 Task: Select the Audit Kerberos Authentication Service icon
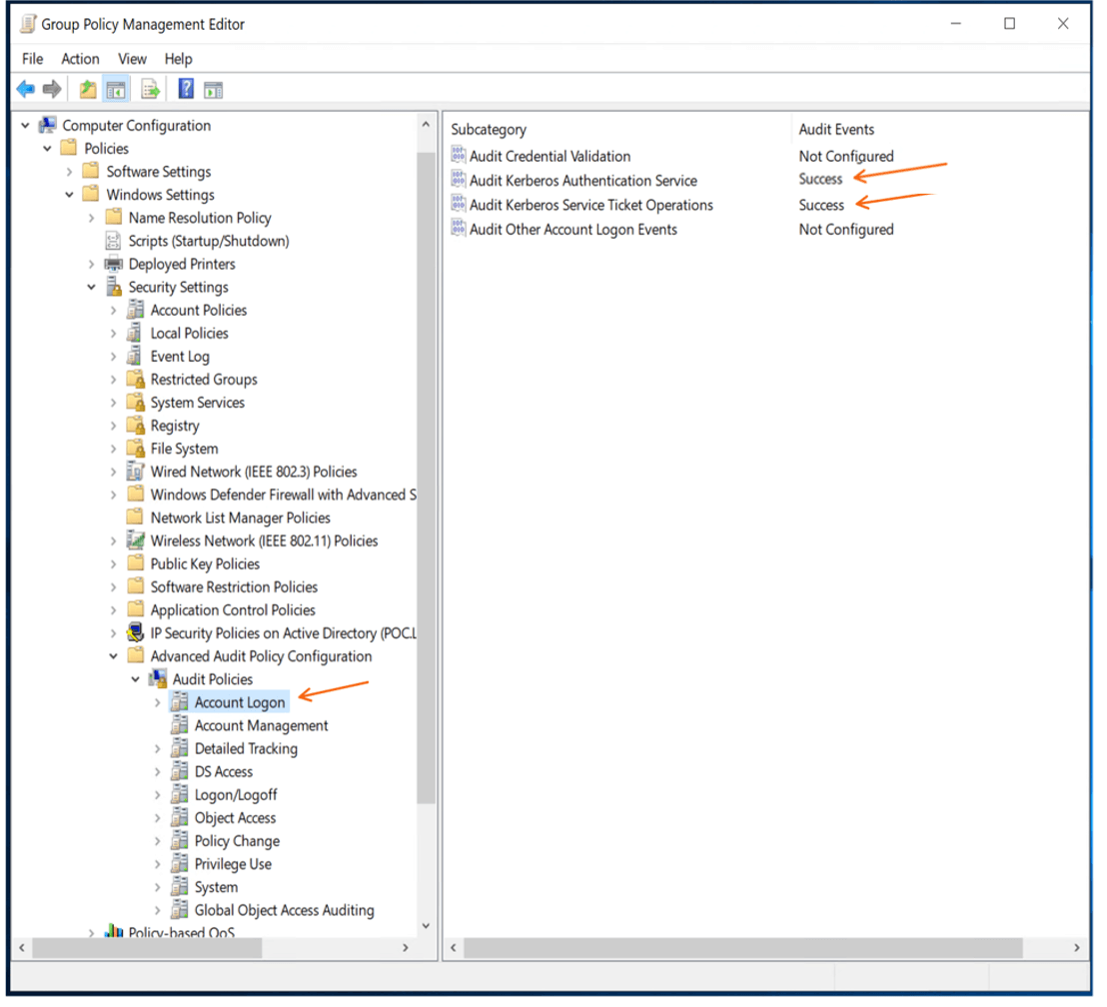click(459, 181)
